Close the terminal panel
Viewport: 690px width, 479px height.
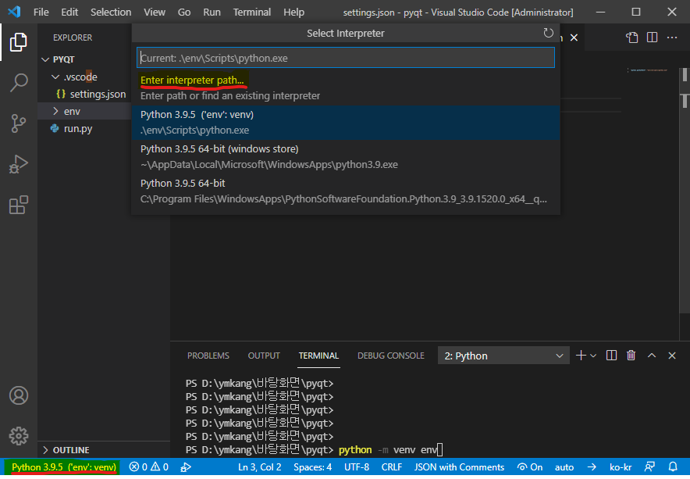(672, 356)
